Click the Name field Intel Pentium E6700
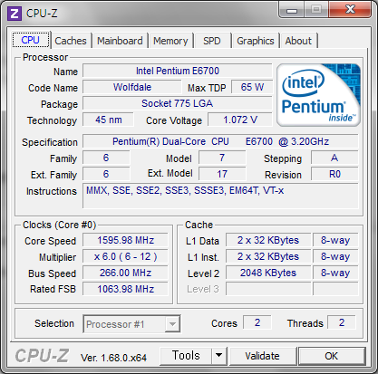This screenshot has height=374, width=378. [x=178, y=71]
